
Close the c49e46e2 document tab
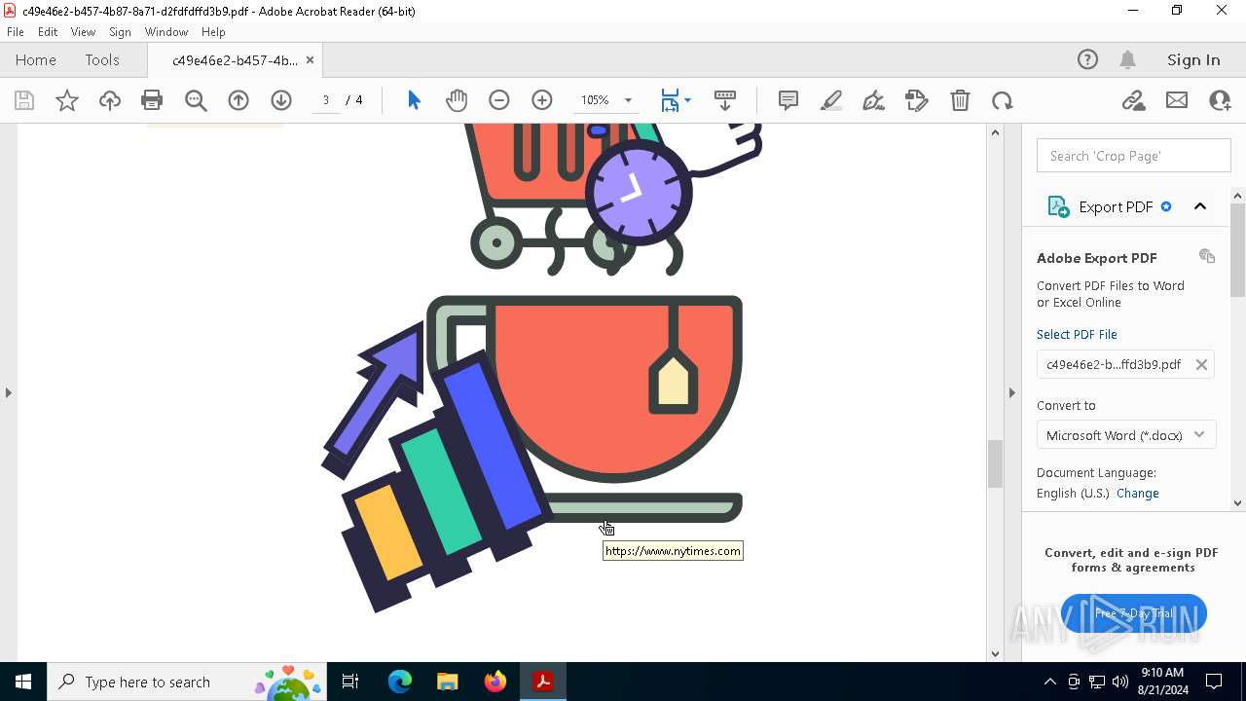click(x=310, y=59)
